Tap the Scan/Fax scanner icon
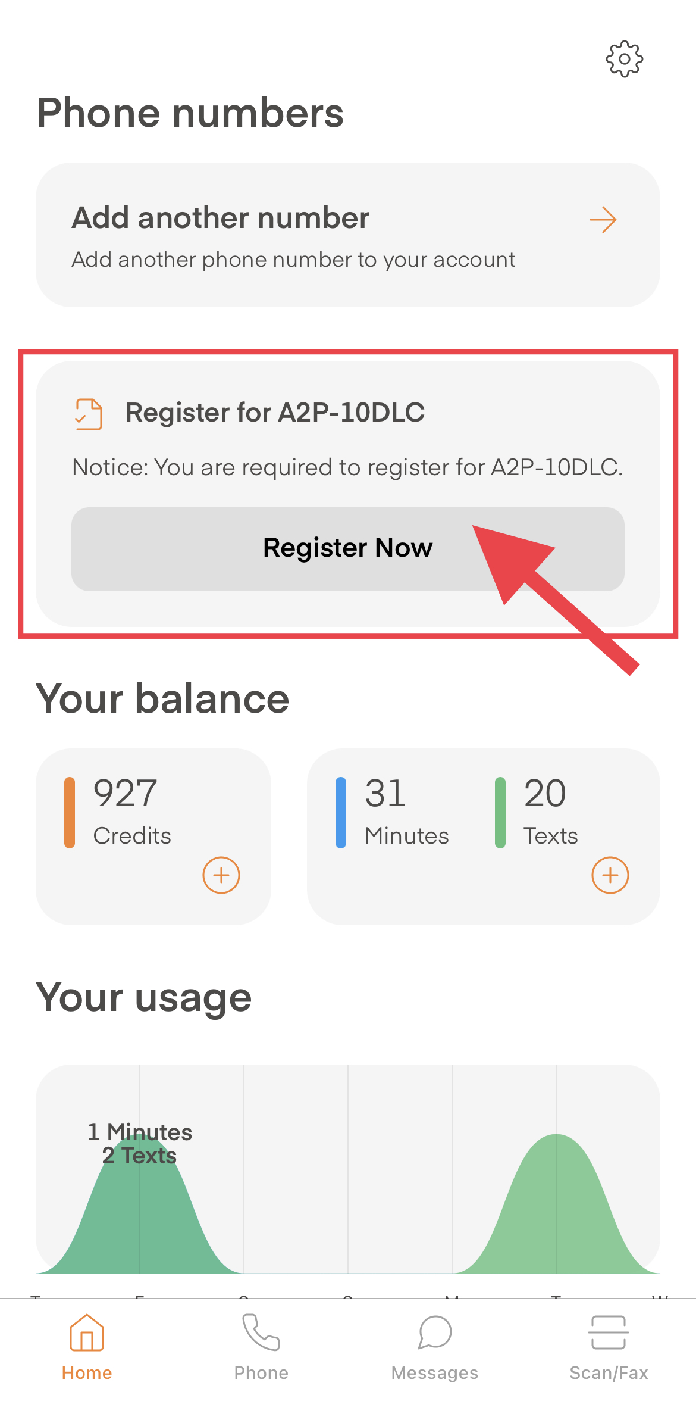Image resolution: width=696 pixels, height=1417 pixels. click(608, 1333)
